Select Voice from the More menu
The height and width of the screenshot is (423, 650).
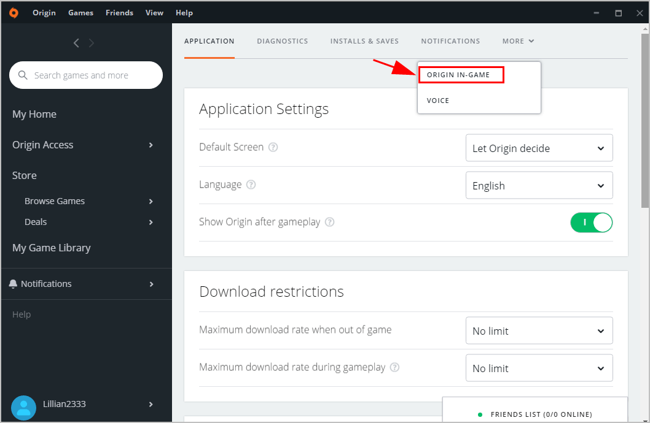tap(438, 101)
